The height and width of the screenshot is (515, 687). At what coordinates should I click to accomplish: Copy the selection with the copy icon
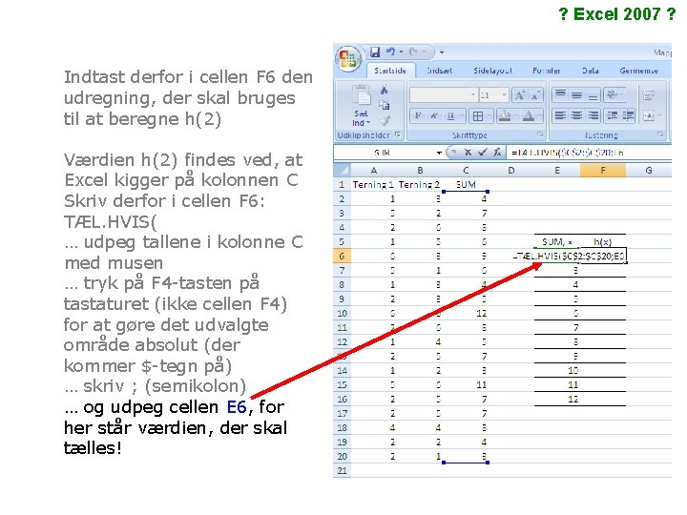pos(385,105)
